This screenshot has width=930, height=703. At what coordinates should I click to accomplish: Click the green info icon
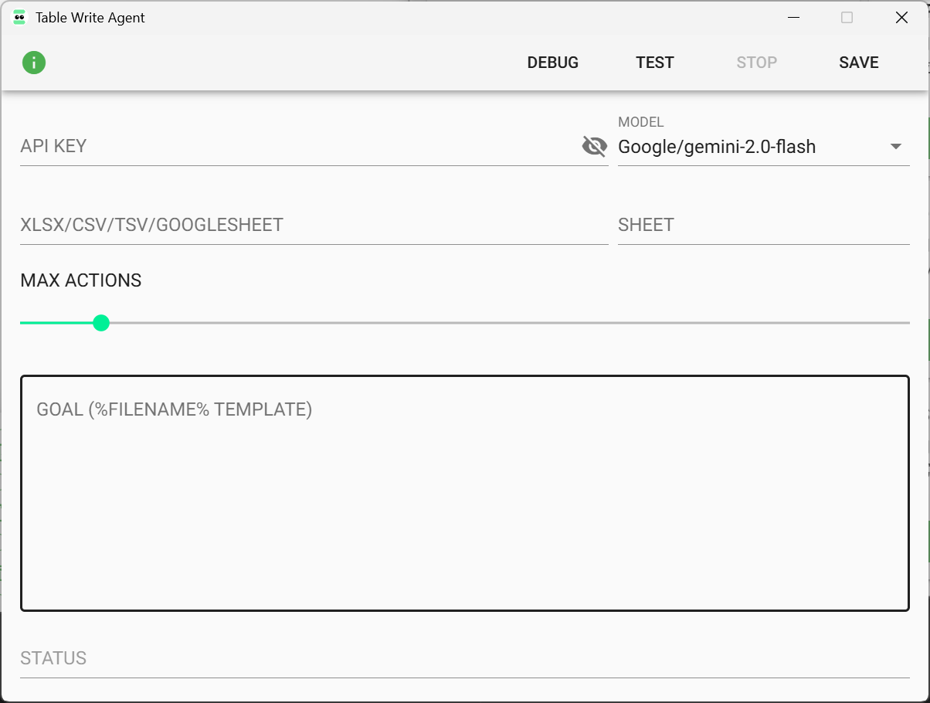(34, 63)
